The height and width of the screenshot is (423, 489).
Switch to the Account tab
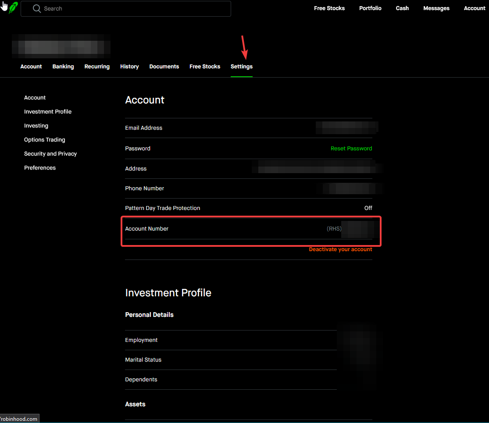[31, 66]
